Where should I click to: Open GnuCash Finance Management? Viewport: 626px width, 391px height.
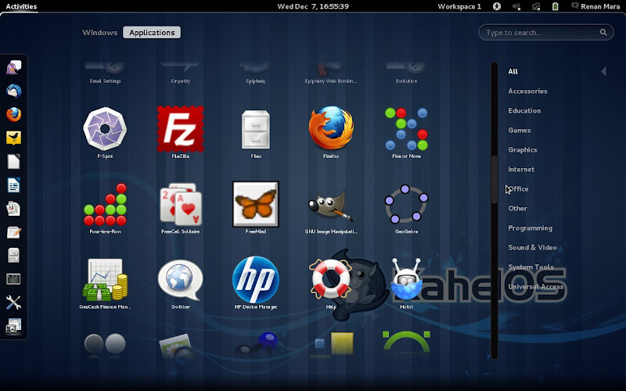click(106, 280)
